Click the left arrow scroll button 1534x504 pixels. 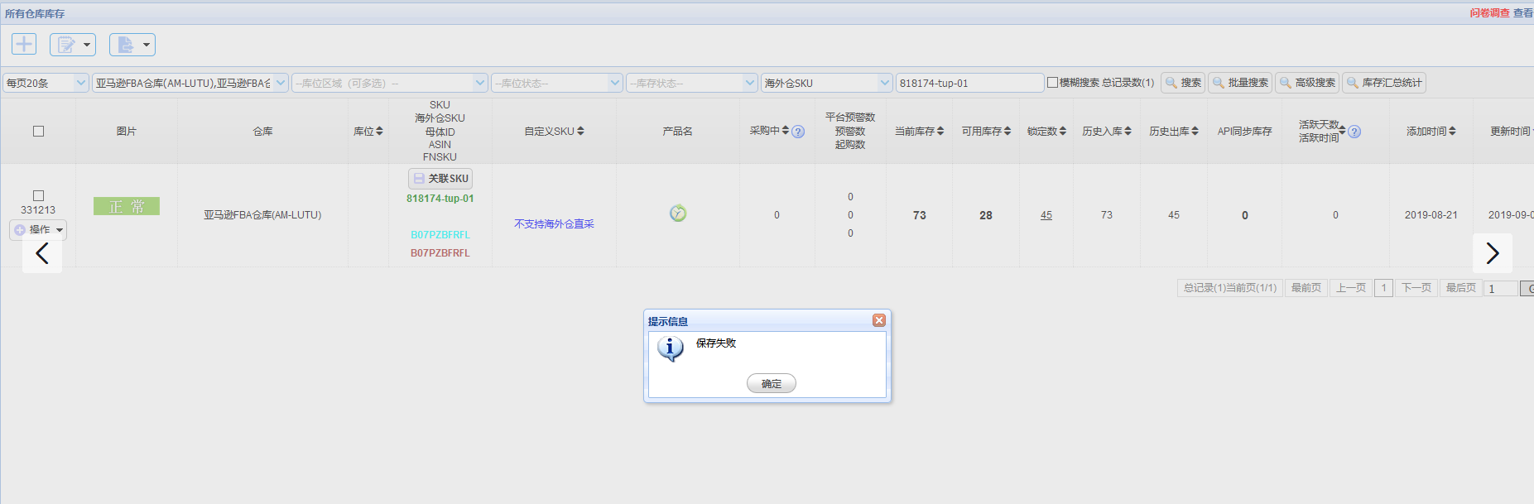tap(42, 253)
